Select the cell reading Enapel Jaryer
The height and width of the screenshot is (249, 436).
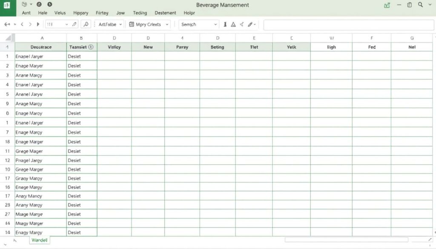41,57
